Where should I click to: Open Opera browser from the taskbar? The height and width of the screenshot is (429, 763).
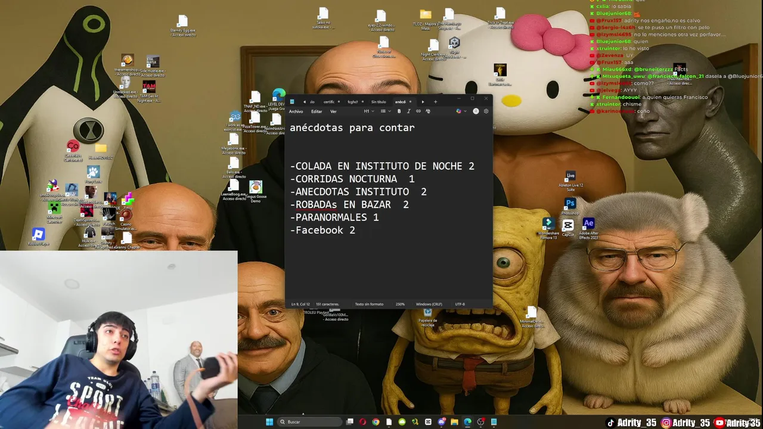coord(363,422)
